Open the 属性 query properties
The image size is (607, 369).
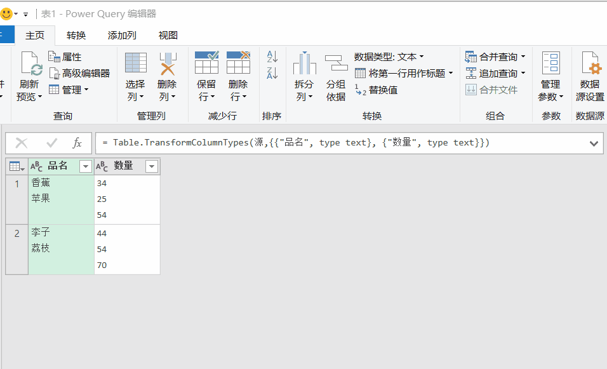pyautogui.click(x=65, y=57)
